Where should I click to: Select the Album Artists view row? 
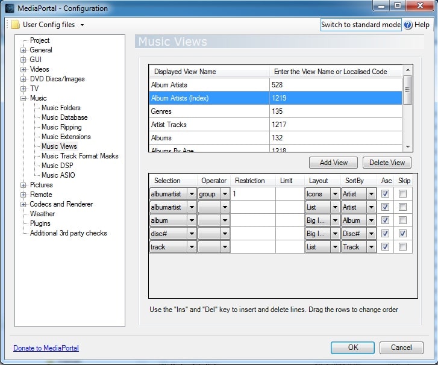[x=275, y=85]
